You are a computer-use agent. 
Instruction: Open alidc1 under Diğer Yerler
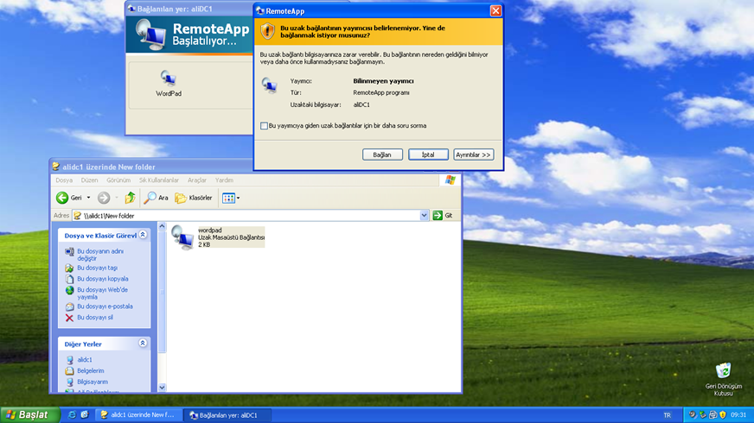[85, 360]
